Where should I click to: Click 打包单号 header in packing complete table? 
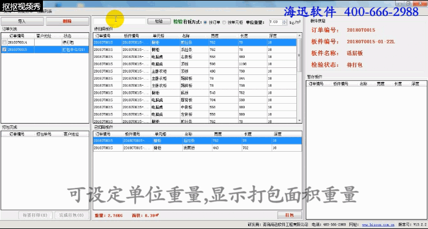(x=44, y=134)
